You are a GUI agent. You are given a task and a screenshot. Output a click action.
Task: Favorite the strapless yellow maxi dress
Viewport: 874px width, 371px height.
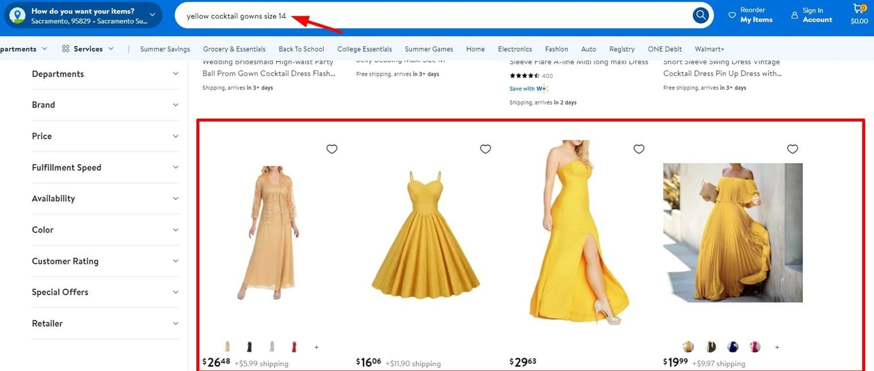638,149
